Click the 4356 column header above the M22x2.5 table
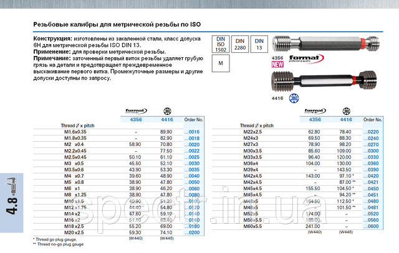The height and width of the screenshot is (253, 399). tap(315, 119)
